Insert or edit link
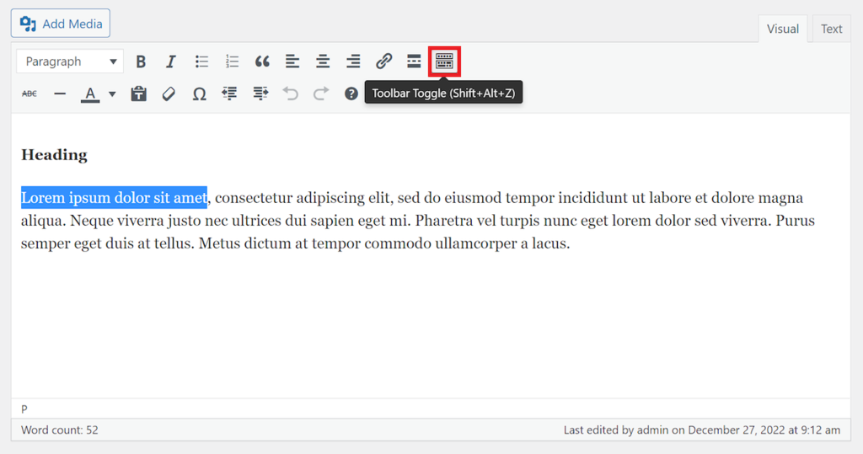This screenshot has width=863, height=454. click(383, 61)
